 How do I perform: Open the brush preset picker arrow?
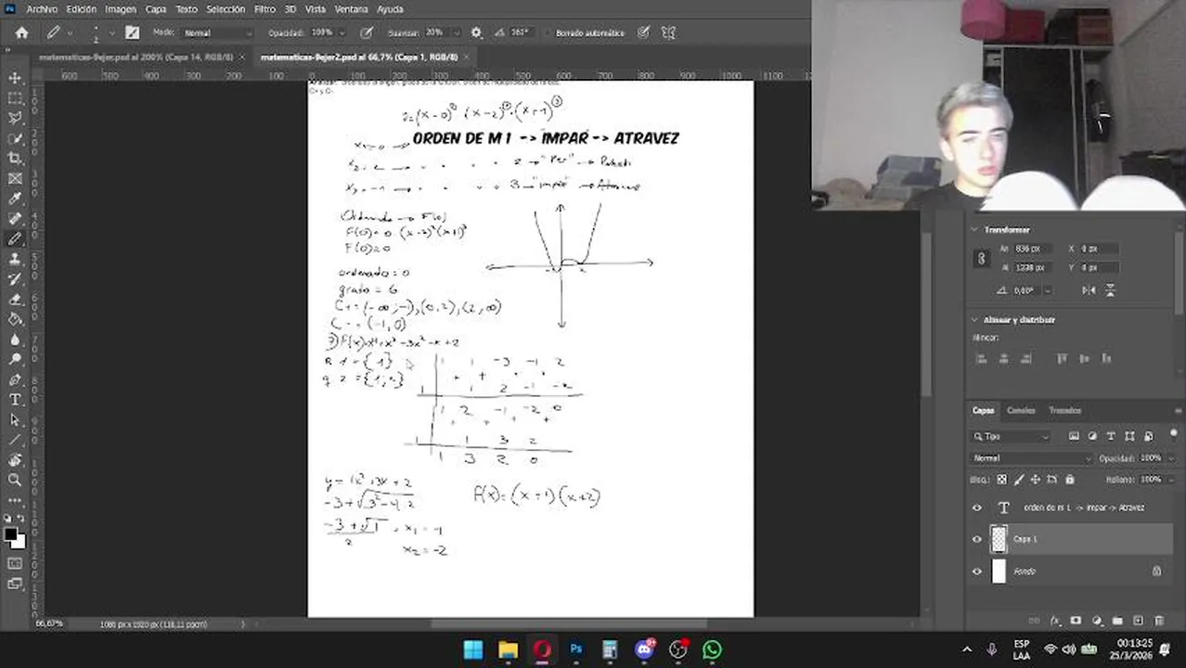pyautogui.click(x=112, y=32)
